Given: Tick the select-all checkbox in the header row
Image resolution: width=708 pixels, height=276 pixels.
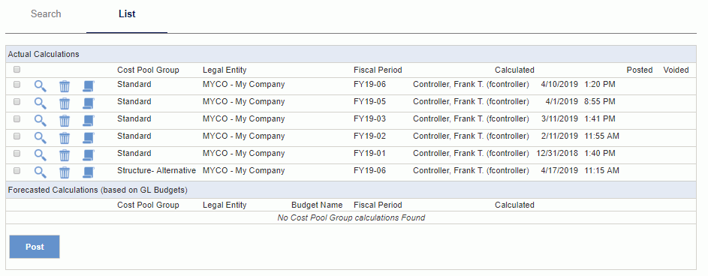Looking at the screenshot, I should [x=17, y=70].
